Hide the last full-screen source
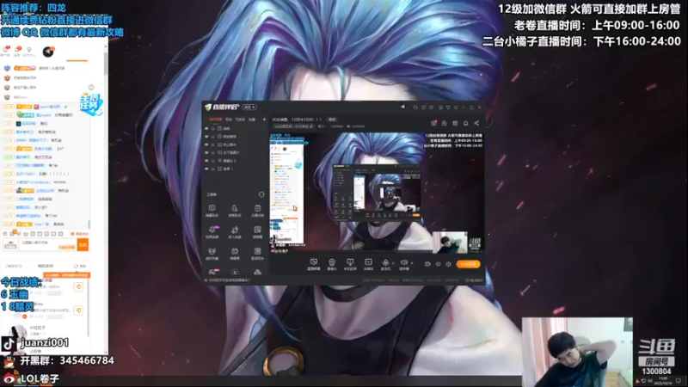Screen dimensions: 688x387 (206, 169)
